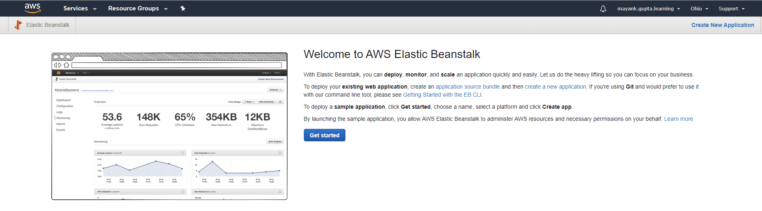
Task: Open the Services dropdown menu
Action: point(80,8)
